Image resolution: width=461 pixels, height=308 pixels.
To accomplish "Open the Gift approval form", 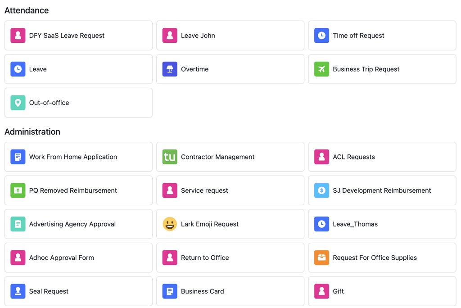I will tap(382, 291).
